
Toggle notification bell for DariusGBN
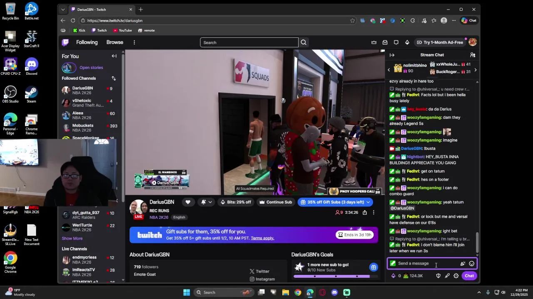click(x=204, y=202)
